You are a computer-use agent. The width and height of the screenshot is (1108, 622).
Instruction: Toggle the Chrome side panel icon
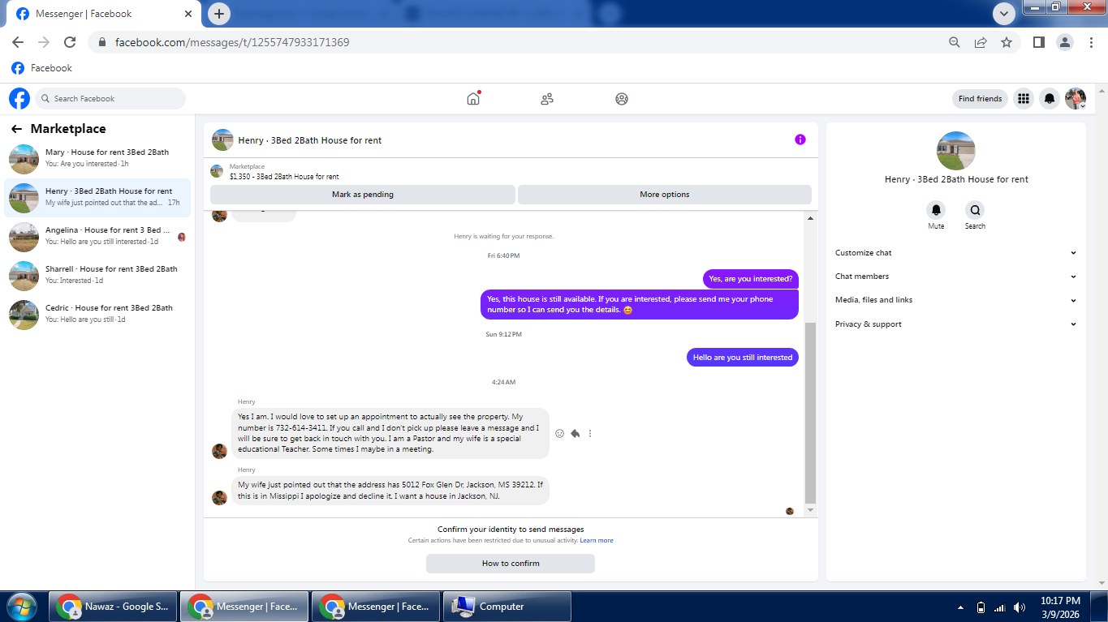[1038, 42]
